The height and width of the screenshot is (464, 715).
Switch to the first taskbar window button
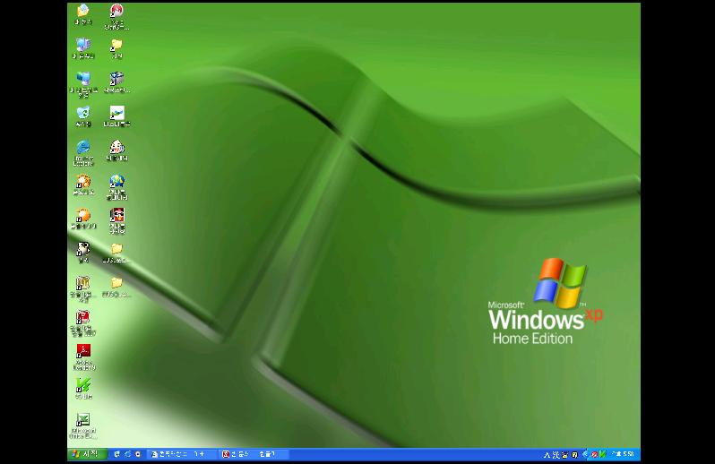pos(183,454)
